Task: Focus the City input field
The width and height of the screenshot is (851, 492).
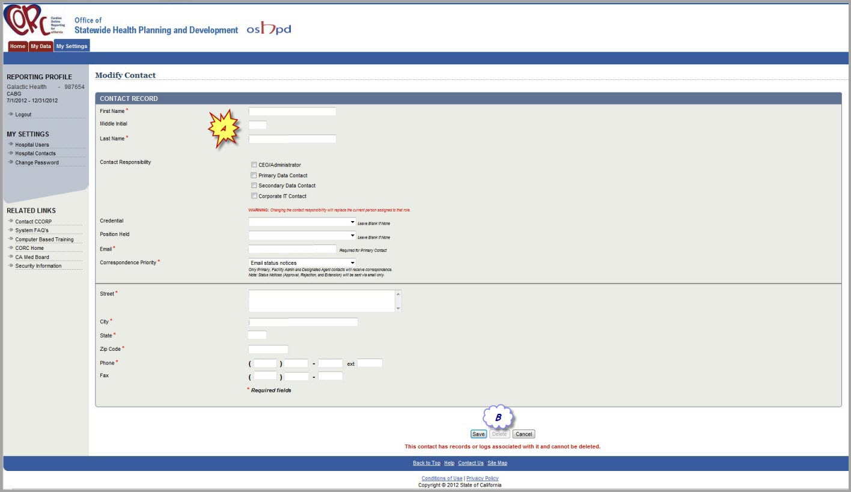Action: click(303, 322)
